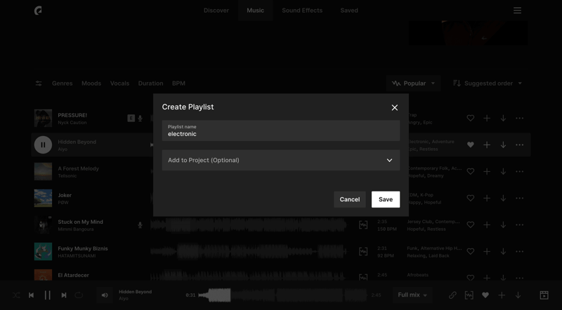Switch to the Discover tab
The height and width of the screenshot is (310, 562).
[216, 11]
